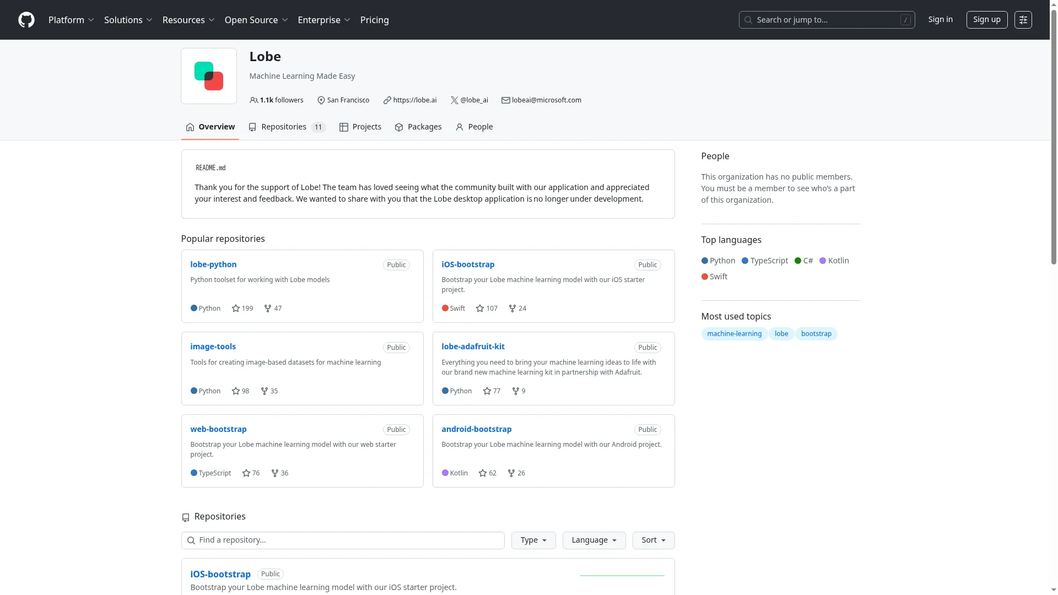This screenshot has height=595, width=1058.
Task: Click the GitHub logo icon
Action: (x=26, y=20)
